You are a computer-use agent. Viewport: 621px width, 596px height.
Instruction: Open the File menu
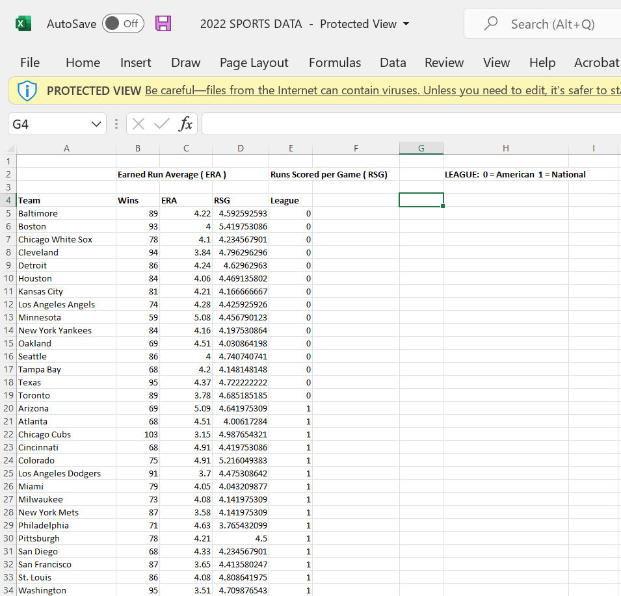[x=30, y=62]
